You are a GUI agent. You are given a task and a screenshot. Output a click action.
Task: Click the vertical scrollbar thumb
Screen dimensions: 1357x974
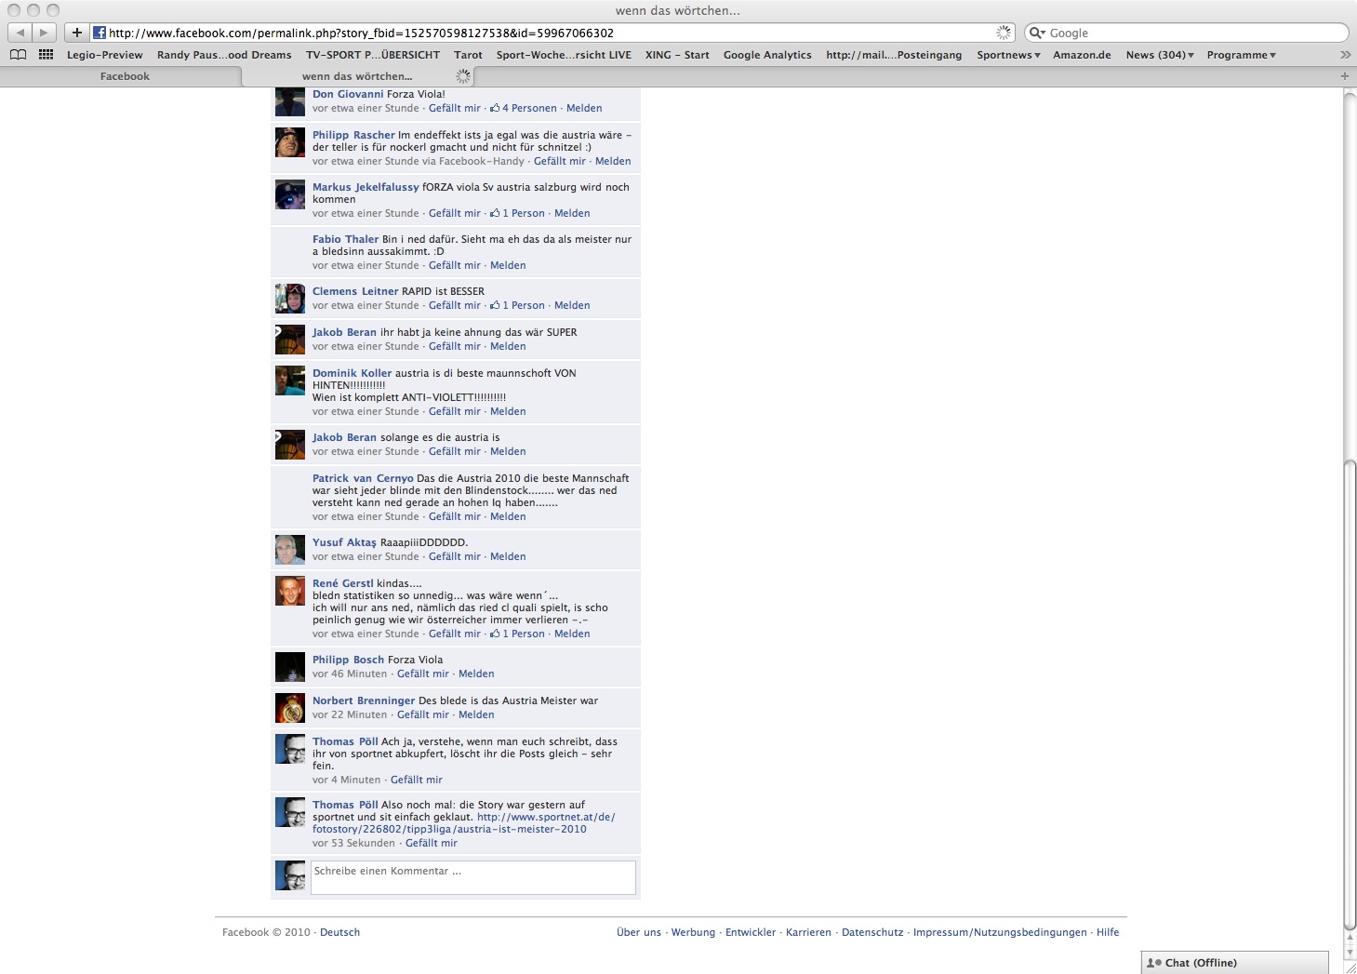(x=1350, y=693)
